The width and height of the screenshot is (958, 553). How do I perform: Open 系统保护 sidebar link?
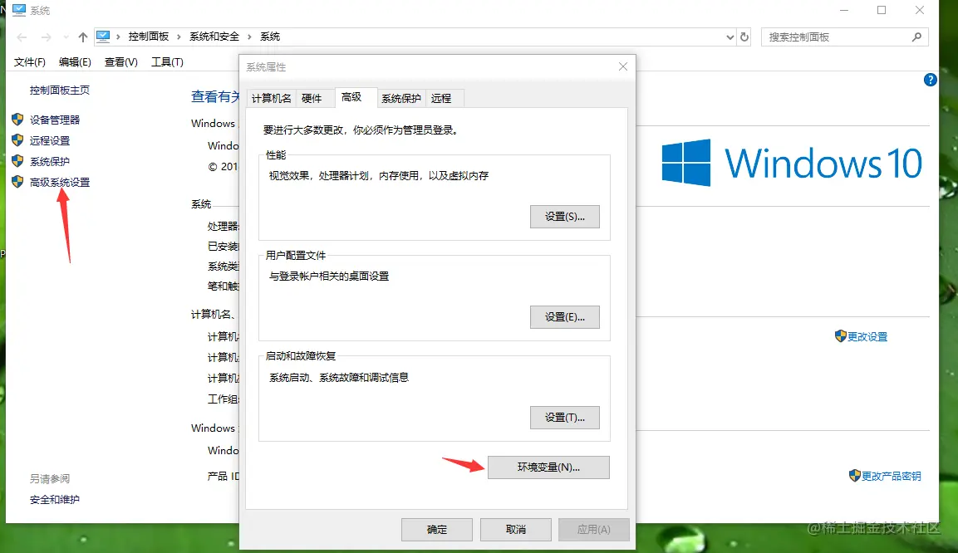(50, 161)
